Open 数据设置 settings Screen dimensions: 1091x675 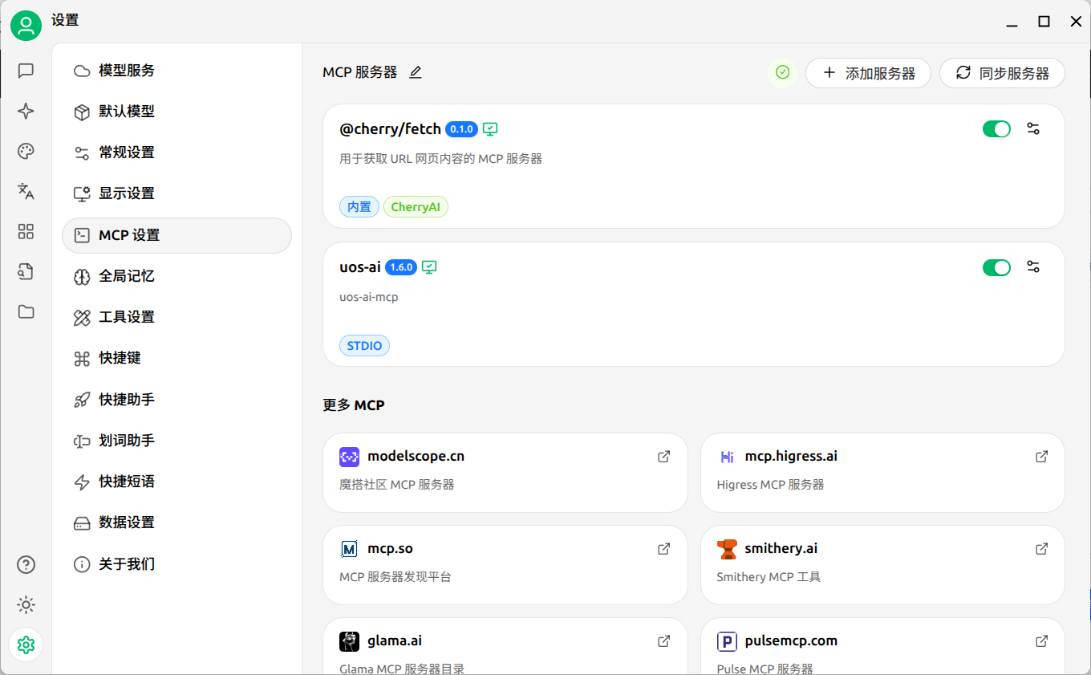176,523
